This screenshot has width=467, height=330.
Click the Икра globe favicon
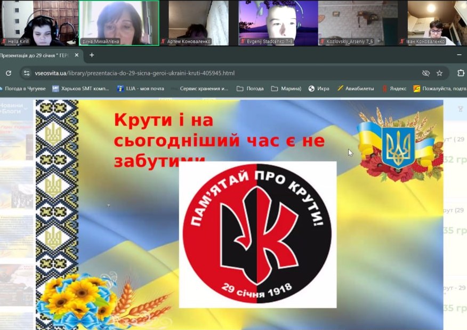[311, 88]
